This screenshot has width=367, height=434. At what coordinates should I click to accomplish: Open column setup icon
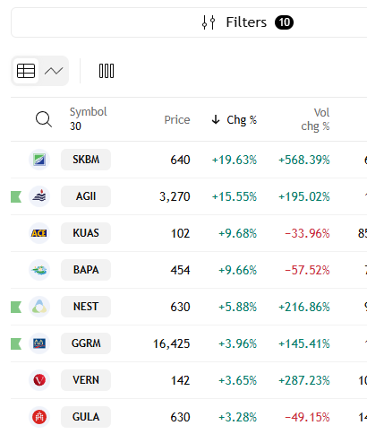point(107,71)
